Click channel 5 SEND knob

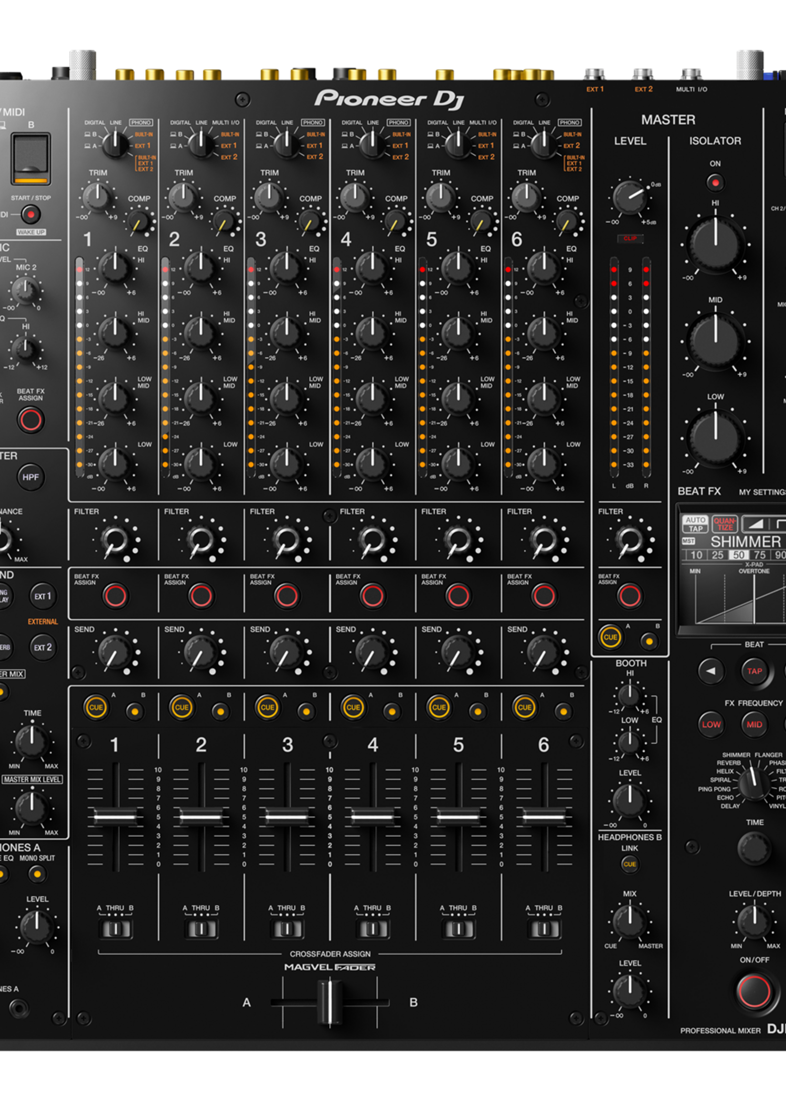(458, 653)
